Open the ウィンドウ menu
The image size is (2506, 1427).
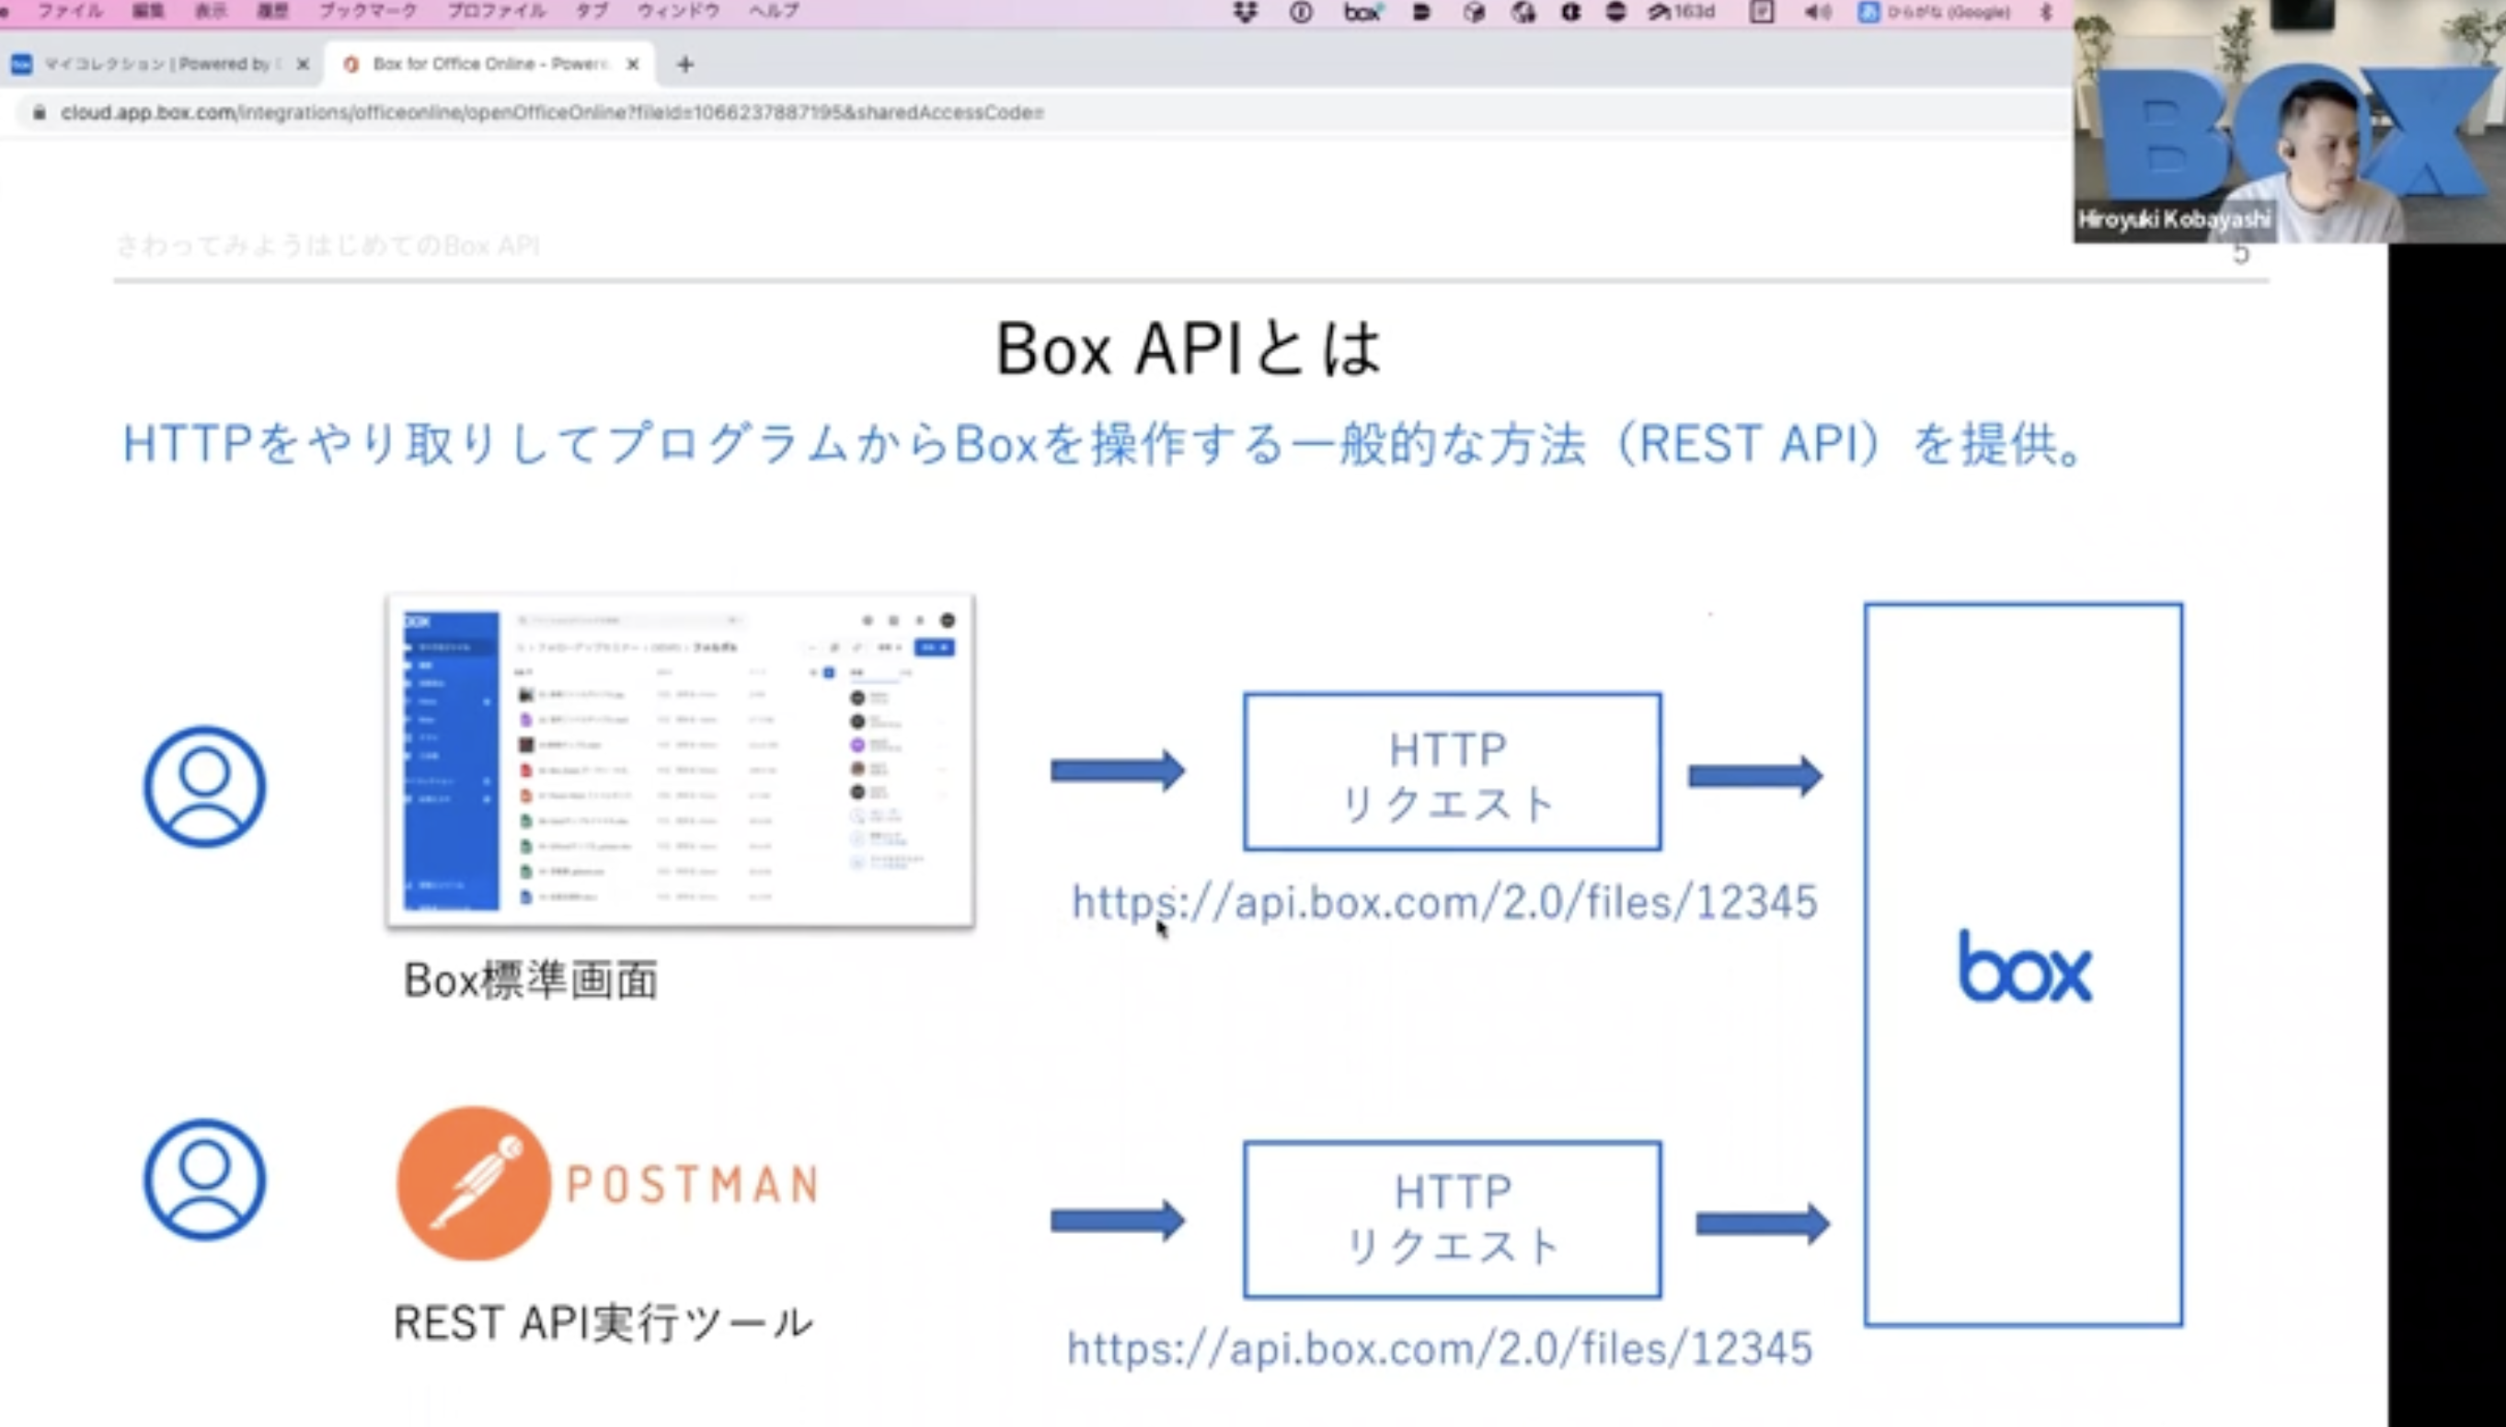pos(678,11)
